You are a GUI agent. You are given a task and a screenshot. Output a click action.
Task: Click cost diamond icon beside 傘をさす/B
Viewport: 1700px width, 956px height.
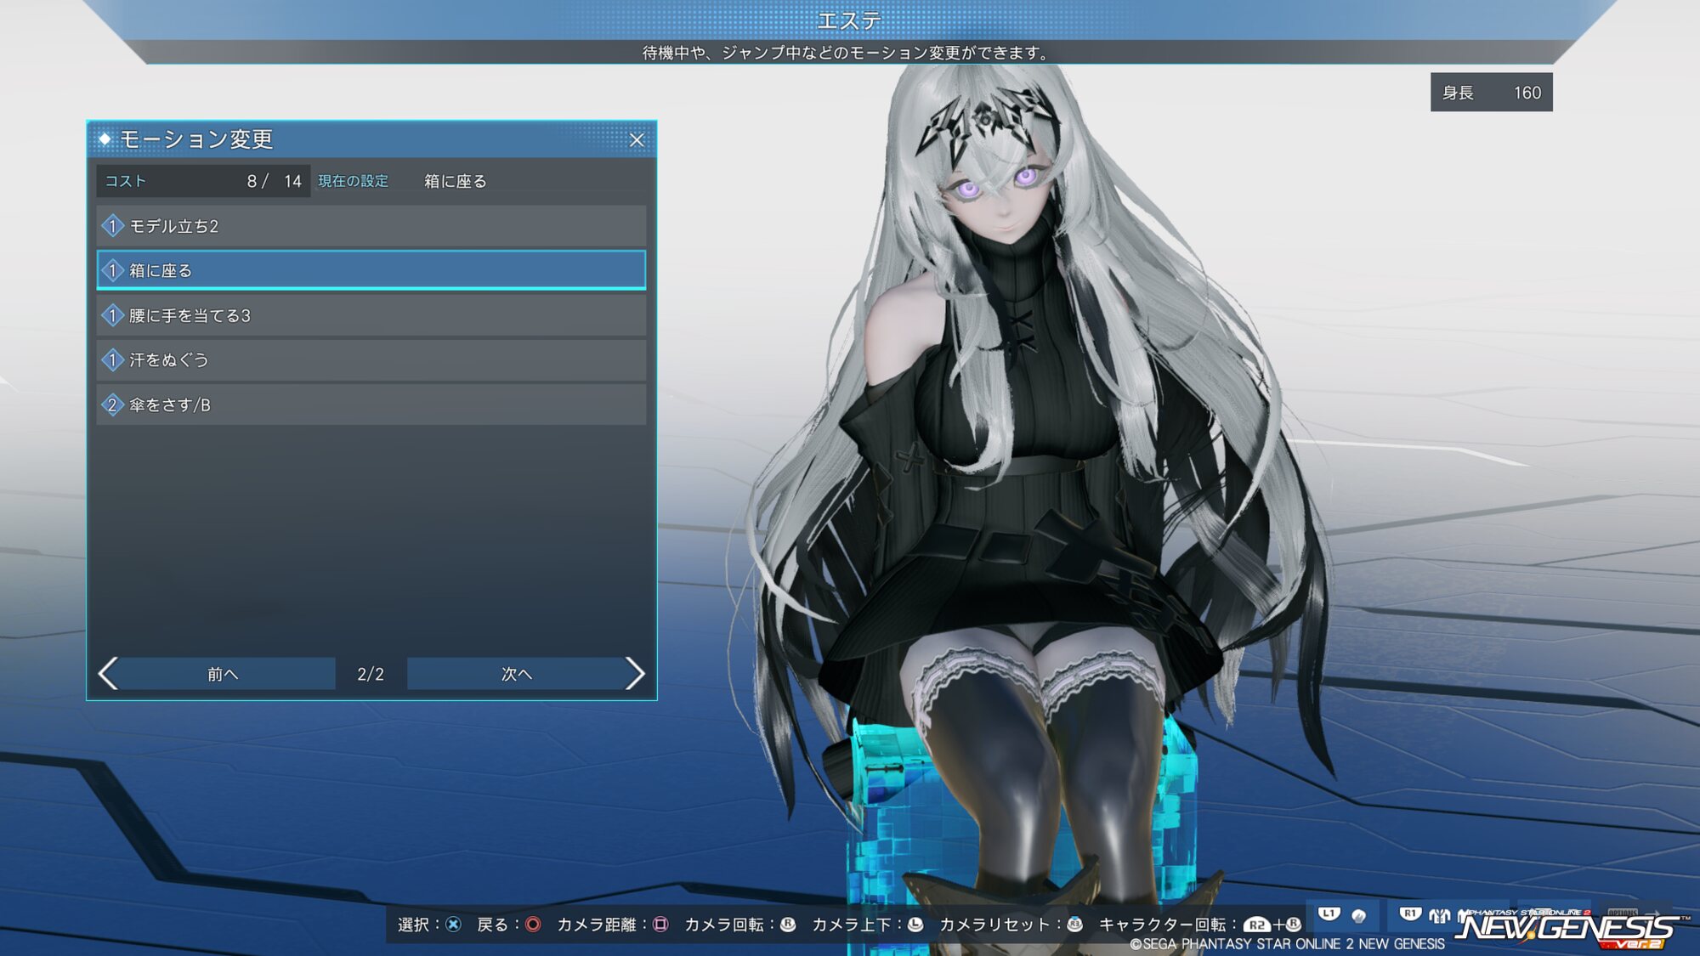coord(112,405)
